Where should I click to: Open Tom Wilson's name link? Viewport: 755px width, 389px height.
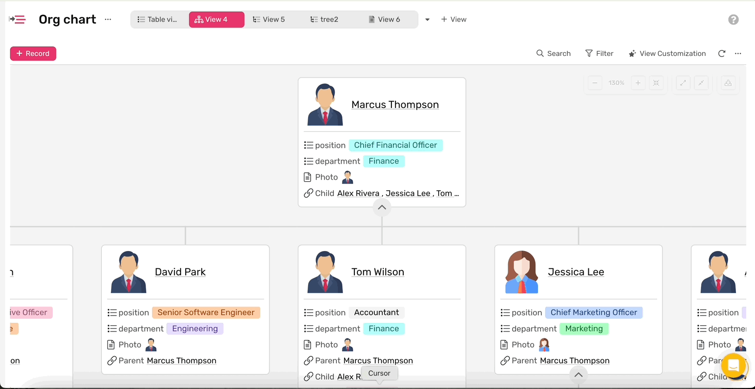coord(377,272)
